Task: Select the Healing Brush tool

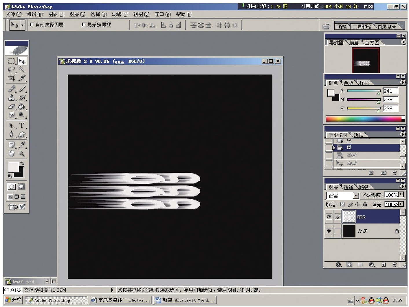Action: (12, 89)
